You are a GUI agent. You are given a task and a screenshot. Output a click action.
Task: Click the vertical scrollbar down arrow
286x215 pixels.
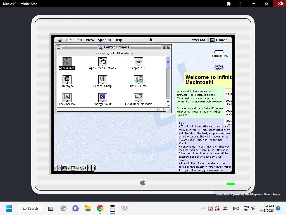tap(168, 105)
